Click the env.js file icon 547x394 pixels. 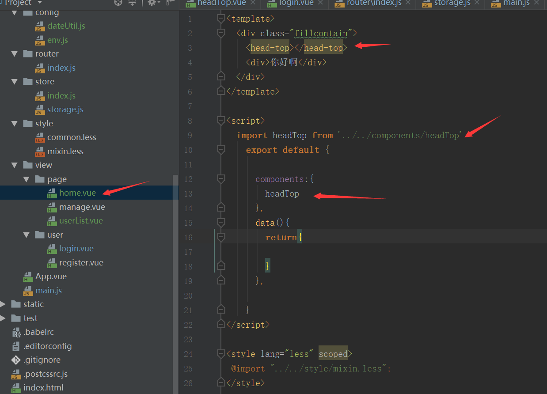(40, 40)
